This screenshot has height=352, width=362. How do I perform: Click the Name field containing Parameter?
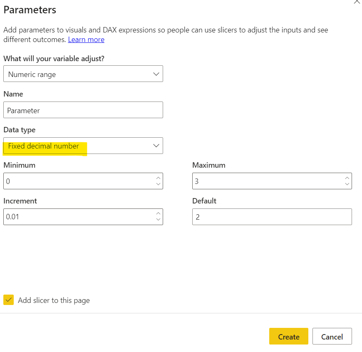tap(83, 110)
